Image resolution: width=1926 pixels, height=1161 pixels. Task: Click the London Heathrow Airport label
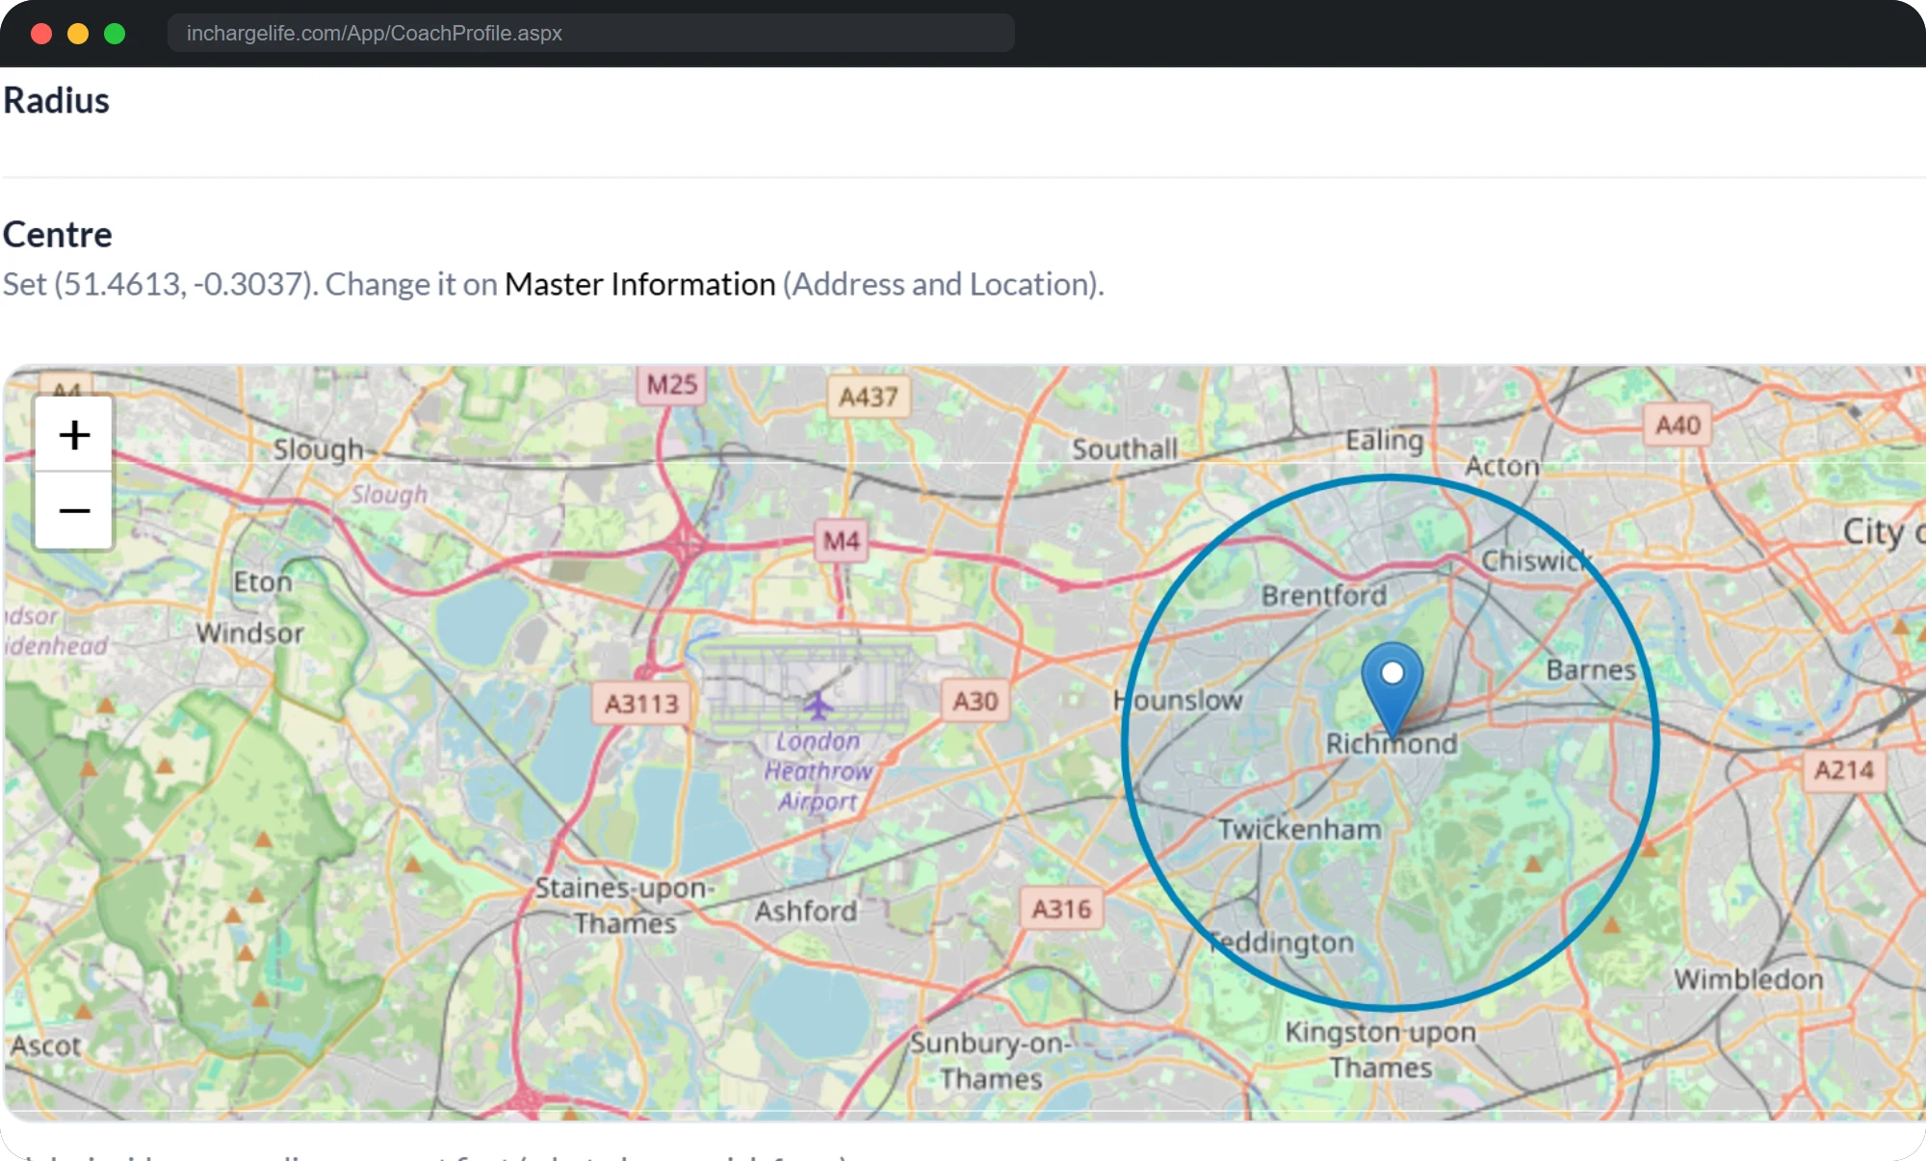tap(819, 771)
